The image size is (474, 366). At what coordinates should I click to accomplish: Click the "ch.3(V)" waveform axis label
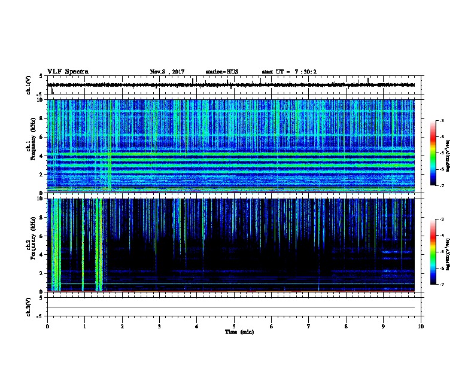pyautogui.click(x=28, y=307)
